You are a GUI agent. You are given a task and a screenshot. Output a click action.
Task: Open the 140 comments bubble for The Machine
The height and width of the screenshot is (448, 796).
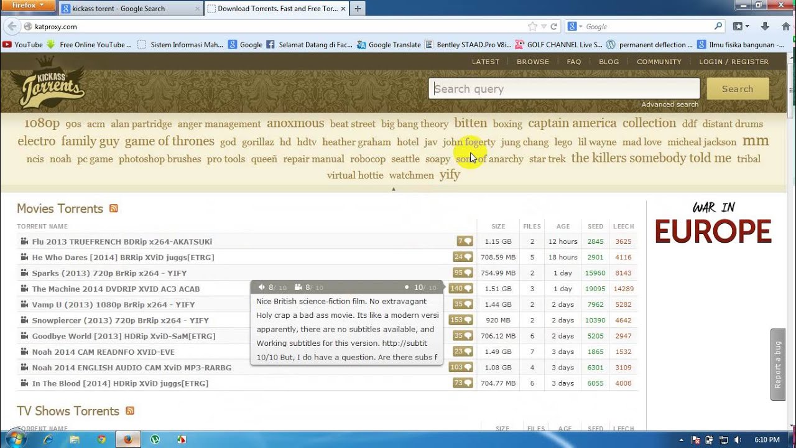[x=461, y=289]
